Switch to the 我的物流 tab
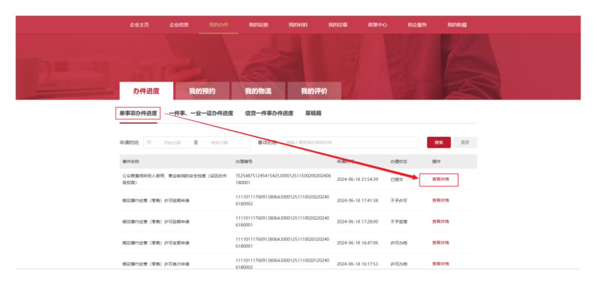Screen dimensions: 597x286 coord(258,91)
